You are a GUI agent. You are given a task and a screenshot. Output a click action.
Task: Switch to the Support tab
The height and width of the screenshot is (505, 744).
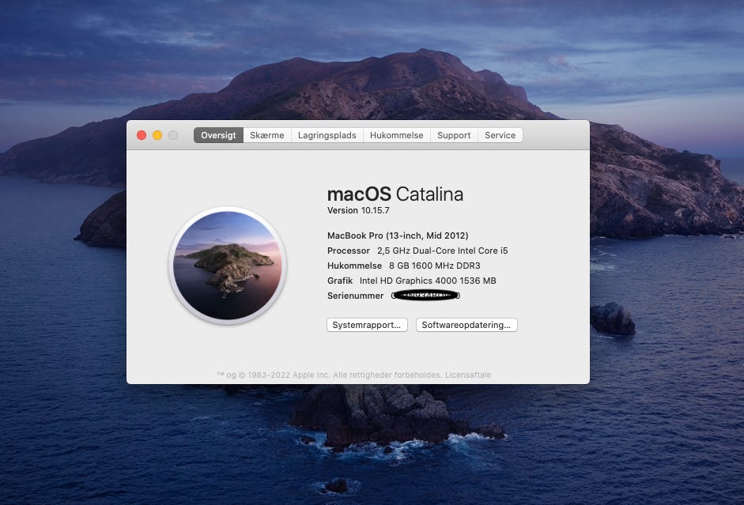pos(454,135)
